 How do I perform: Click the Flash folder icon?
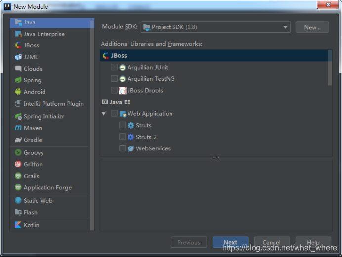click(x=18, y=212)
